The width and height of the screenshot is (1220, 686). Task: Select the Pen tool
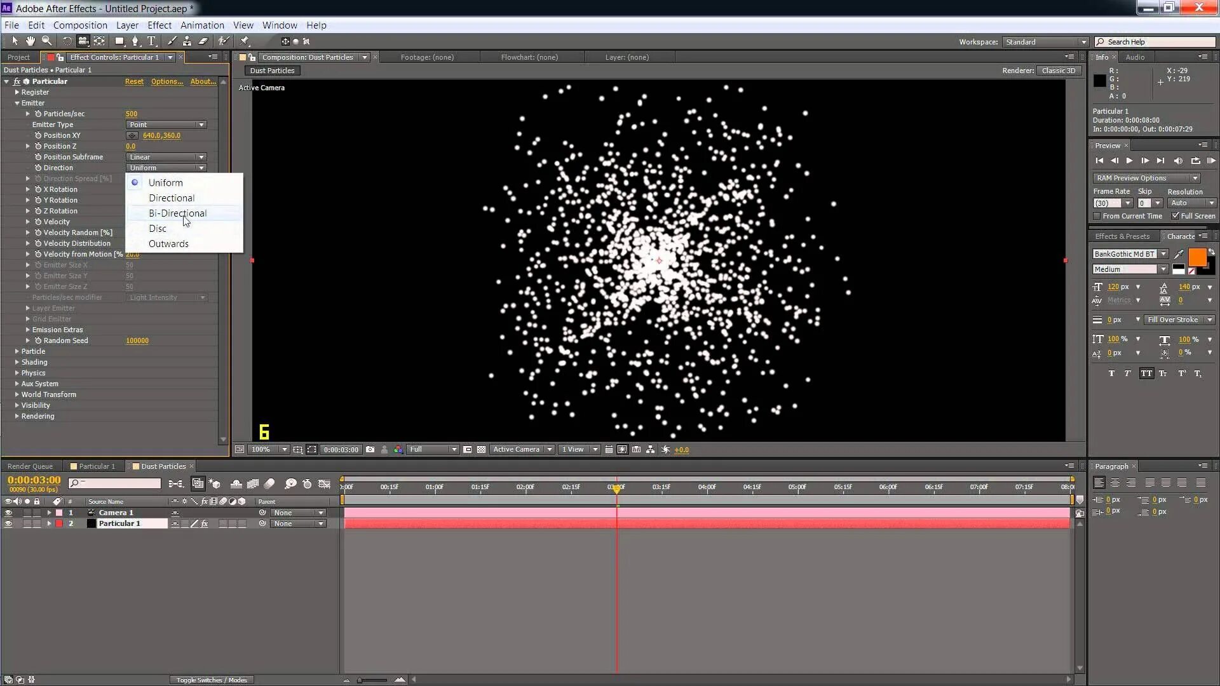(135, 41)
